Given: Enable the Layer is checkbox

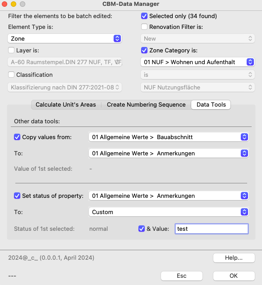Looking at the screenshot, I should pyautogui.click(x=11, y=50).
